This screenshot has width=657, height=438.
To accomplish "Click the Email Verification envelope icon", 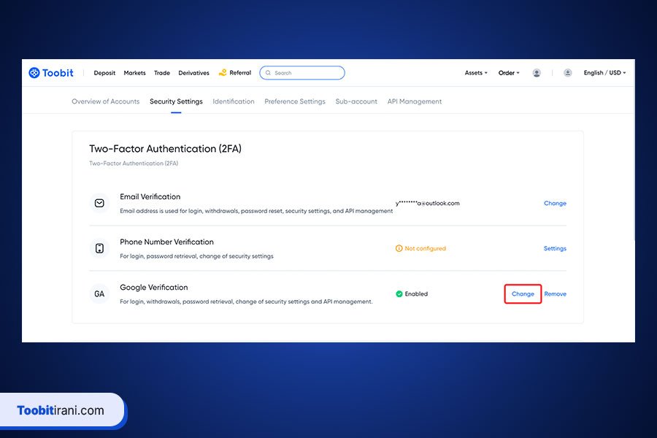I will coord(99,203).
